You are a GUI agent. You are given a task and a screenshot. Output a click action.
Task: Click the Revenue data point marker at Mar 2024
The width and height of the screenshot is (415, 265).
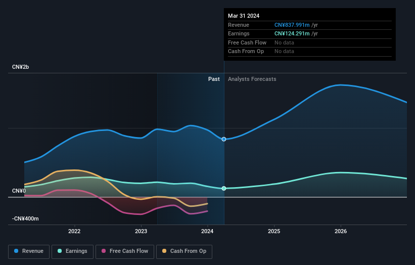[x=224, y=139]
